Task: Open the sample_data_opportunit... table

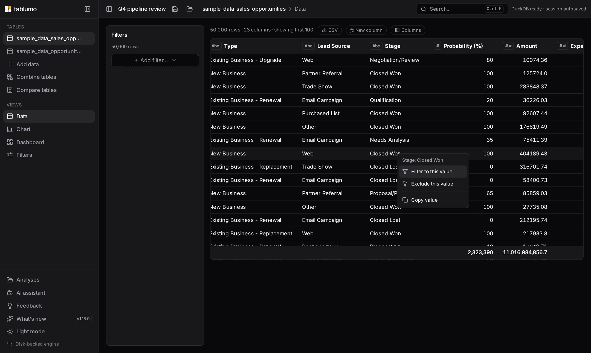Action: pos(49,51)
